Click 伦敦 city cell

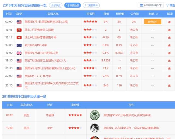tap(50, 128)
